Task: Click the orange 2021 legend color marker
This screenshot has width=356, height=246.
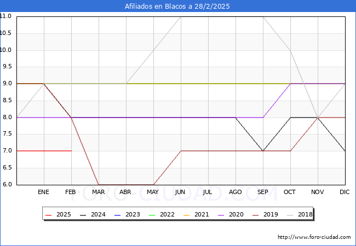Action: pyautogui.click(x=187, y=215)
